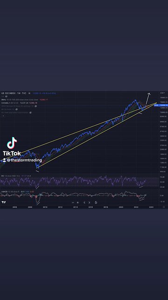Toggle the eye on the last indicator legend row
Image resolution: width=168 pixels, height=300 pixels.
tap(30, 112)
